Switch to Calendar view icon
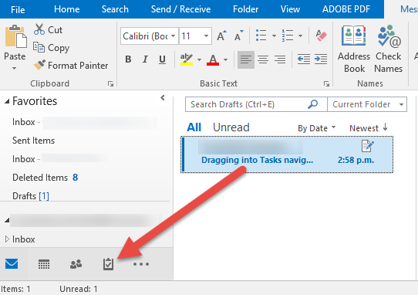 click(x=44, y=264)
